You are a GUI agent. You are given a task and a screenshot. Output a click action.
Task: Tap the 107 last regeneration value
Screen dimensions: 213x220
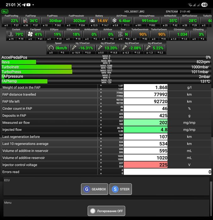(146, 137)
